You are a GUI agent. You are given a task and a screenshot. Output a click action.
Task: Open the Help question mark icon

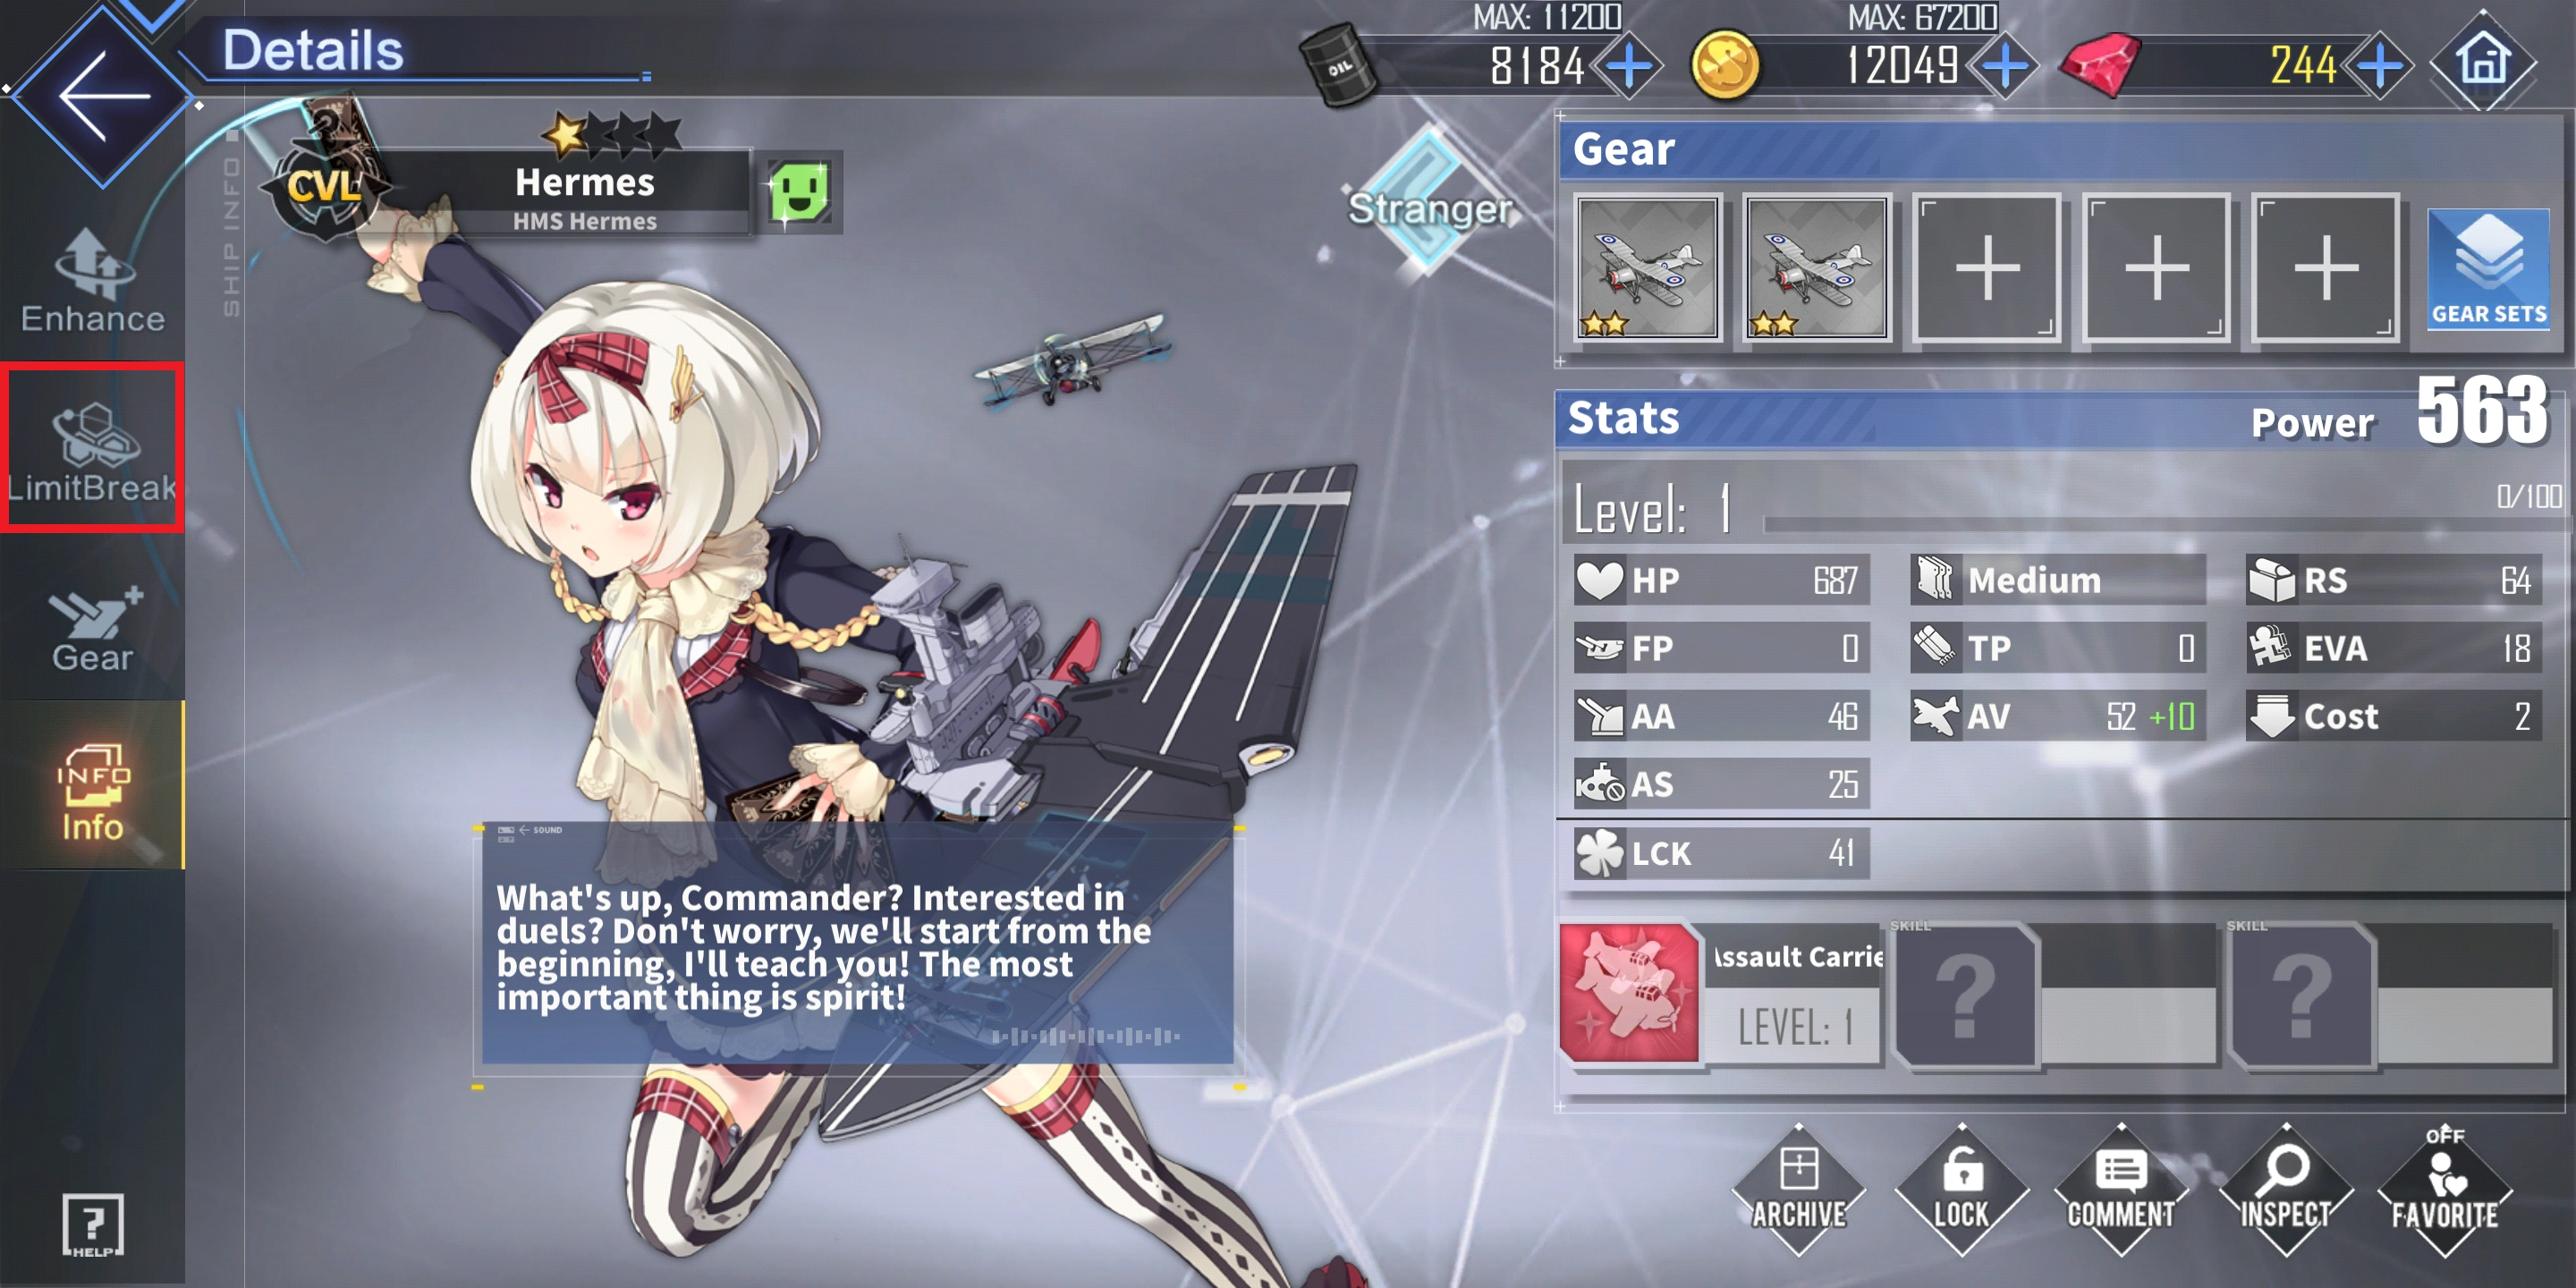pyautogui.click(x=92, y=1224)
